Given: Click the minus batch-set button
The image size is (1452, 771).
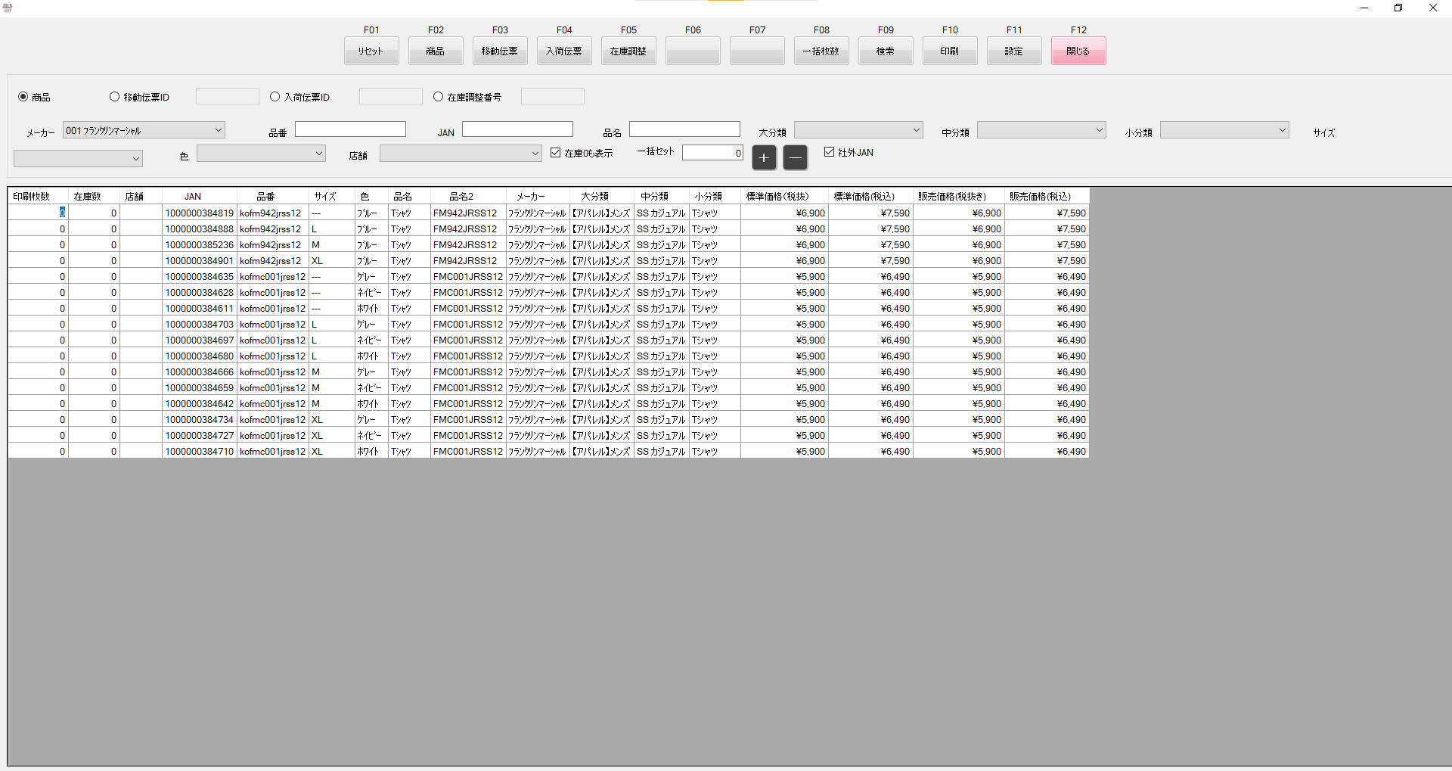Looking at the screenshot, I should [x=795, y=157].
